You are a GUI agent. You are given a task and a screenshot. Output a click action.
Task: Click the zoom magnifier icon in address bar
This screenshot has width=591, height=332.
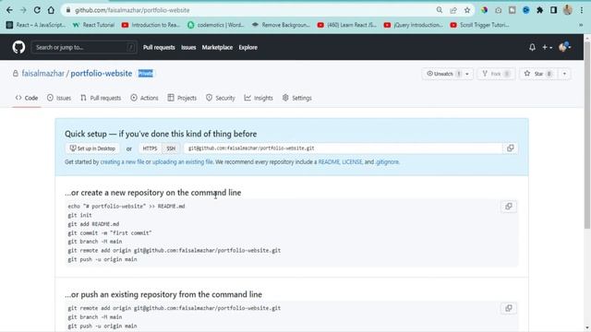pyautogui.click(x=440, y=10)
